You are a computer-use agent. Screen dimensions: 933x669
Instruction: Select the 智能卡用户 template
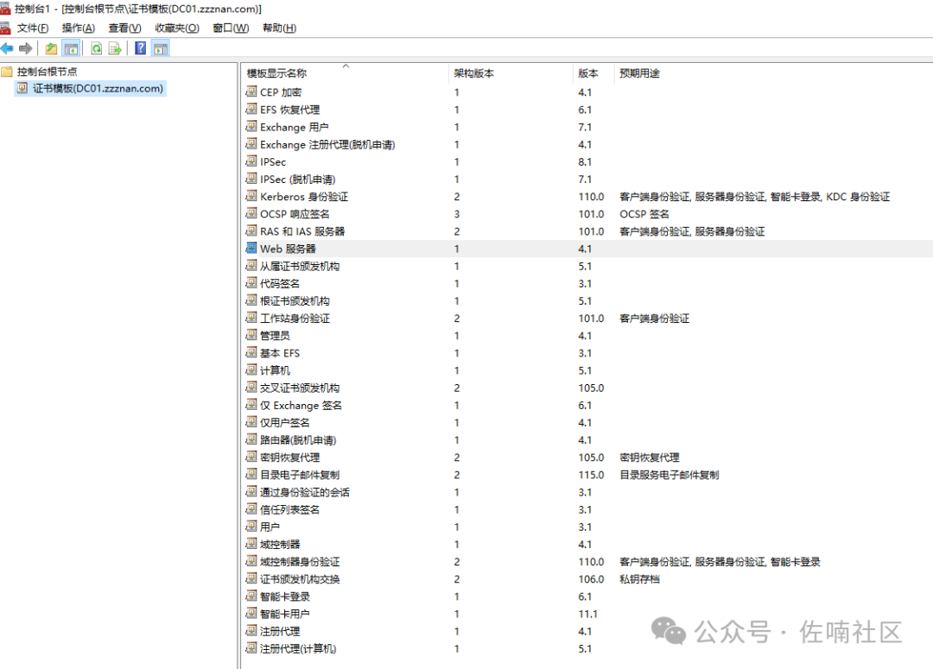click(284, 614)
